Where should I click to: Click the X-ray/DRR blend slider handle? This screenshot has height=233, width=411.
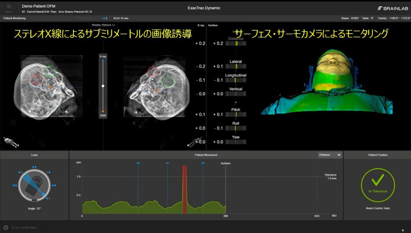click(103, 86)
